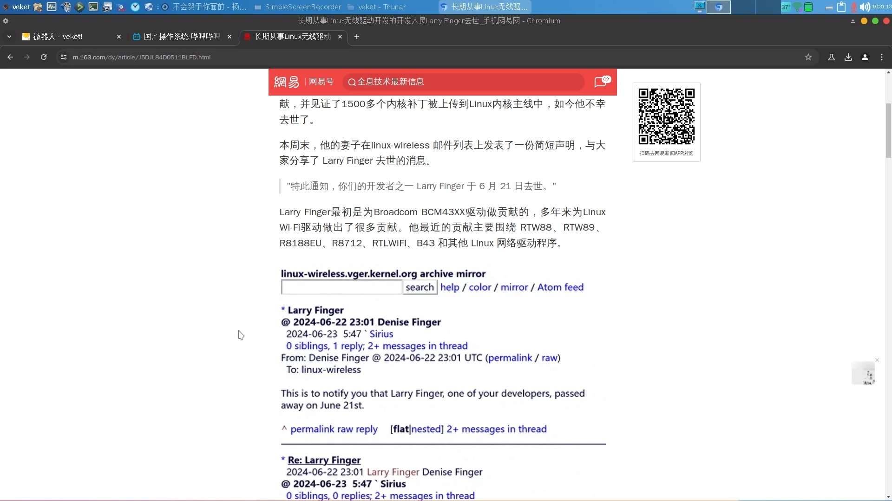Click the 網易 logo in red header
This screenshot has height=501, width=892.
point(287,82)
